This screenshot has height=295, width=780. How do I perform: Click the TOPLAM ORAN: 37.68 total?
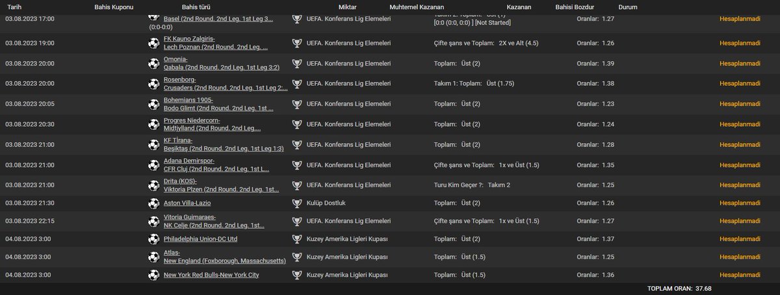tap(679, 288)
